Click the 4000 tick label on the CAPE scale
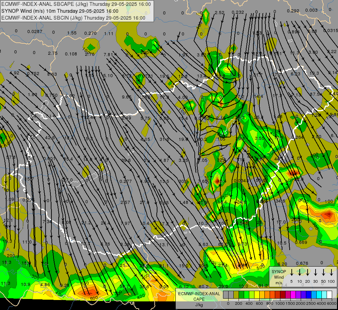Viewport: 338px width, 310px height. tap(321, 303)
